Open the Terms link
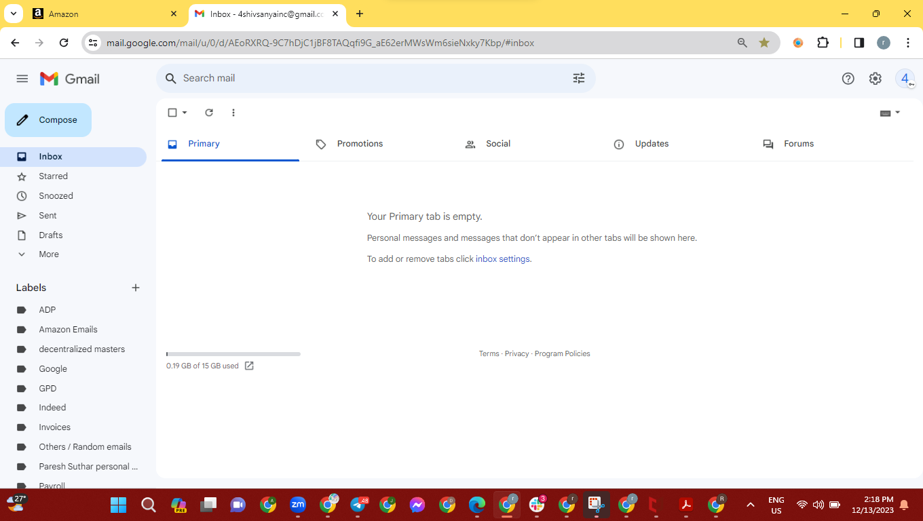Screen dimensions: 923x521 (489, 353)
